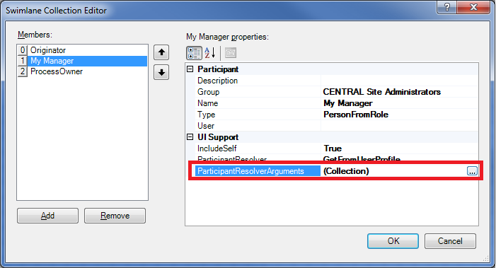Add a new swimlane member
This screenshot has height=268, width=496.
coord(48,216)
